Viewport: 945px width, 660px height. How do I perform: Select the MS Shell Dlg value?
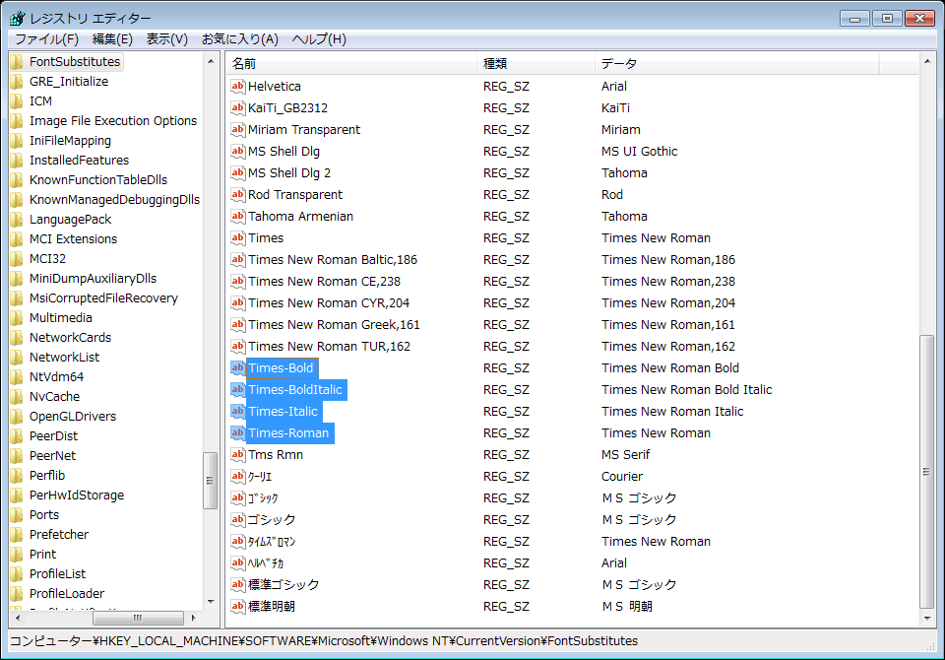[283, 152]
